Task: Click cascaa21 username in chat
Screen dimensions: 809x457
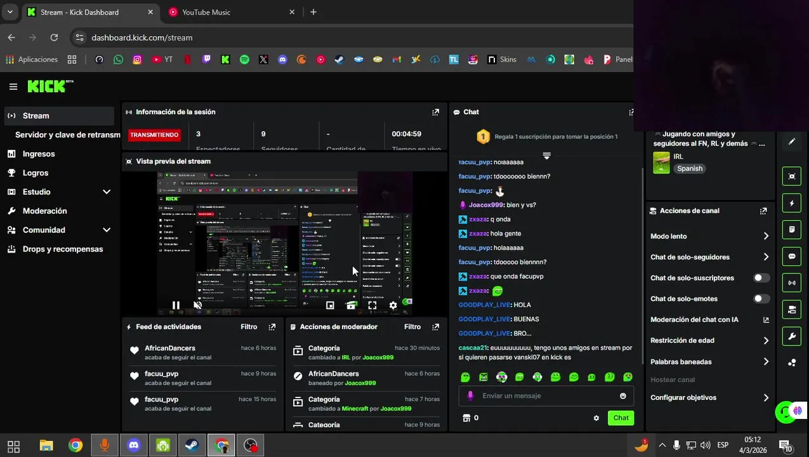Action: (473, 348)
